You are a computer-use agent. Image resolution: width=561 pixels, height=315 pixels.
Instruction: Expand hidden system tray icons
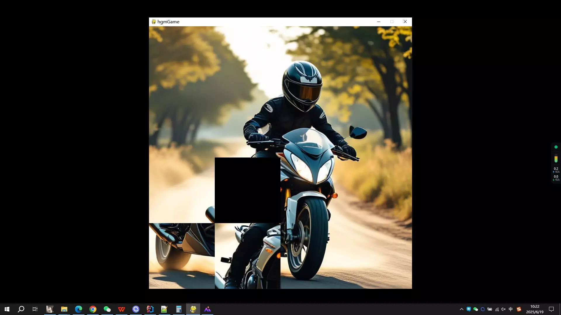(x=461, y=309)
